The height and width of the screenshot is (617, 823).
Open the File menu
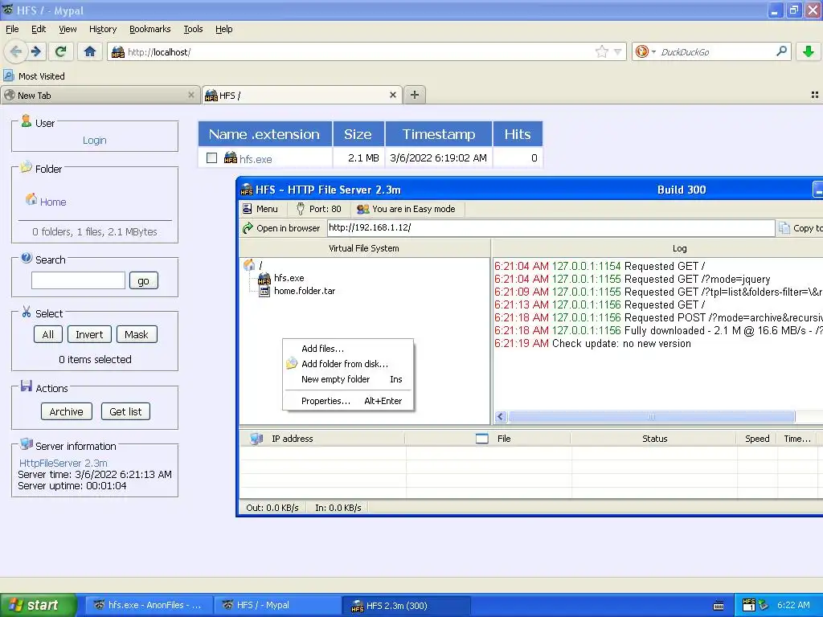click(12, 29)
